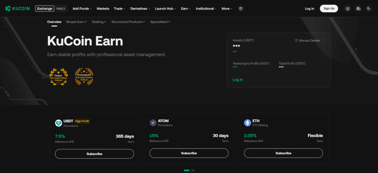Expand the Add Funds menu

[82, 9]
